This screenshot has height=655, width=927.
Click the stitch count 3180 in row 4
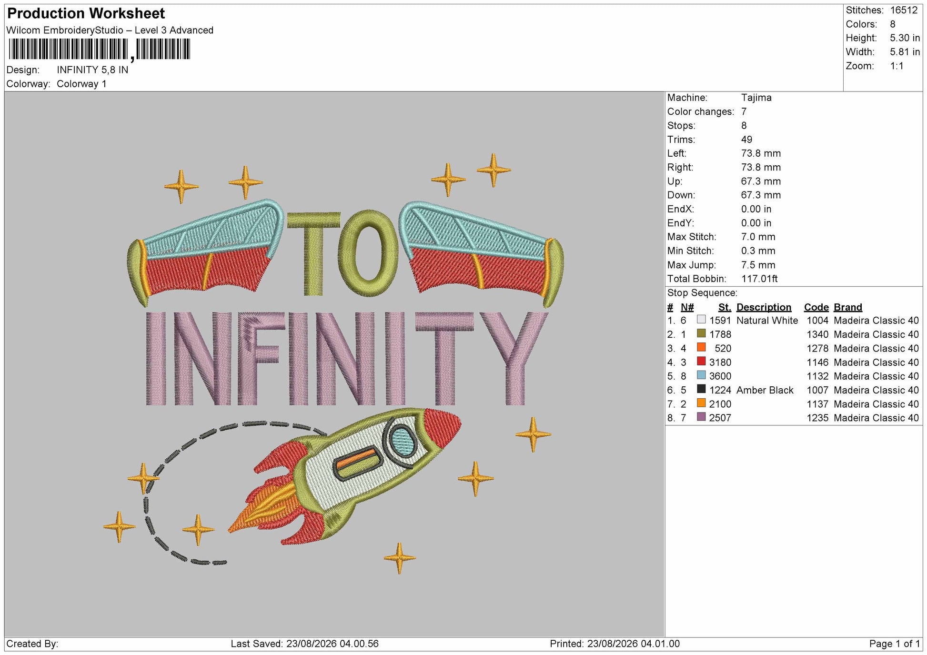click(x=720, y=363)
